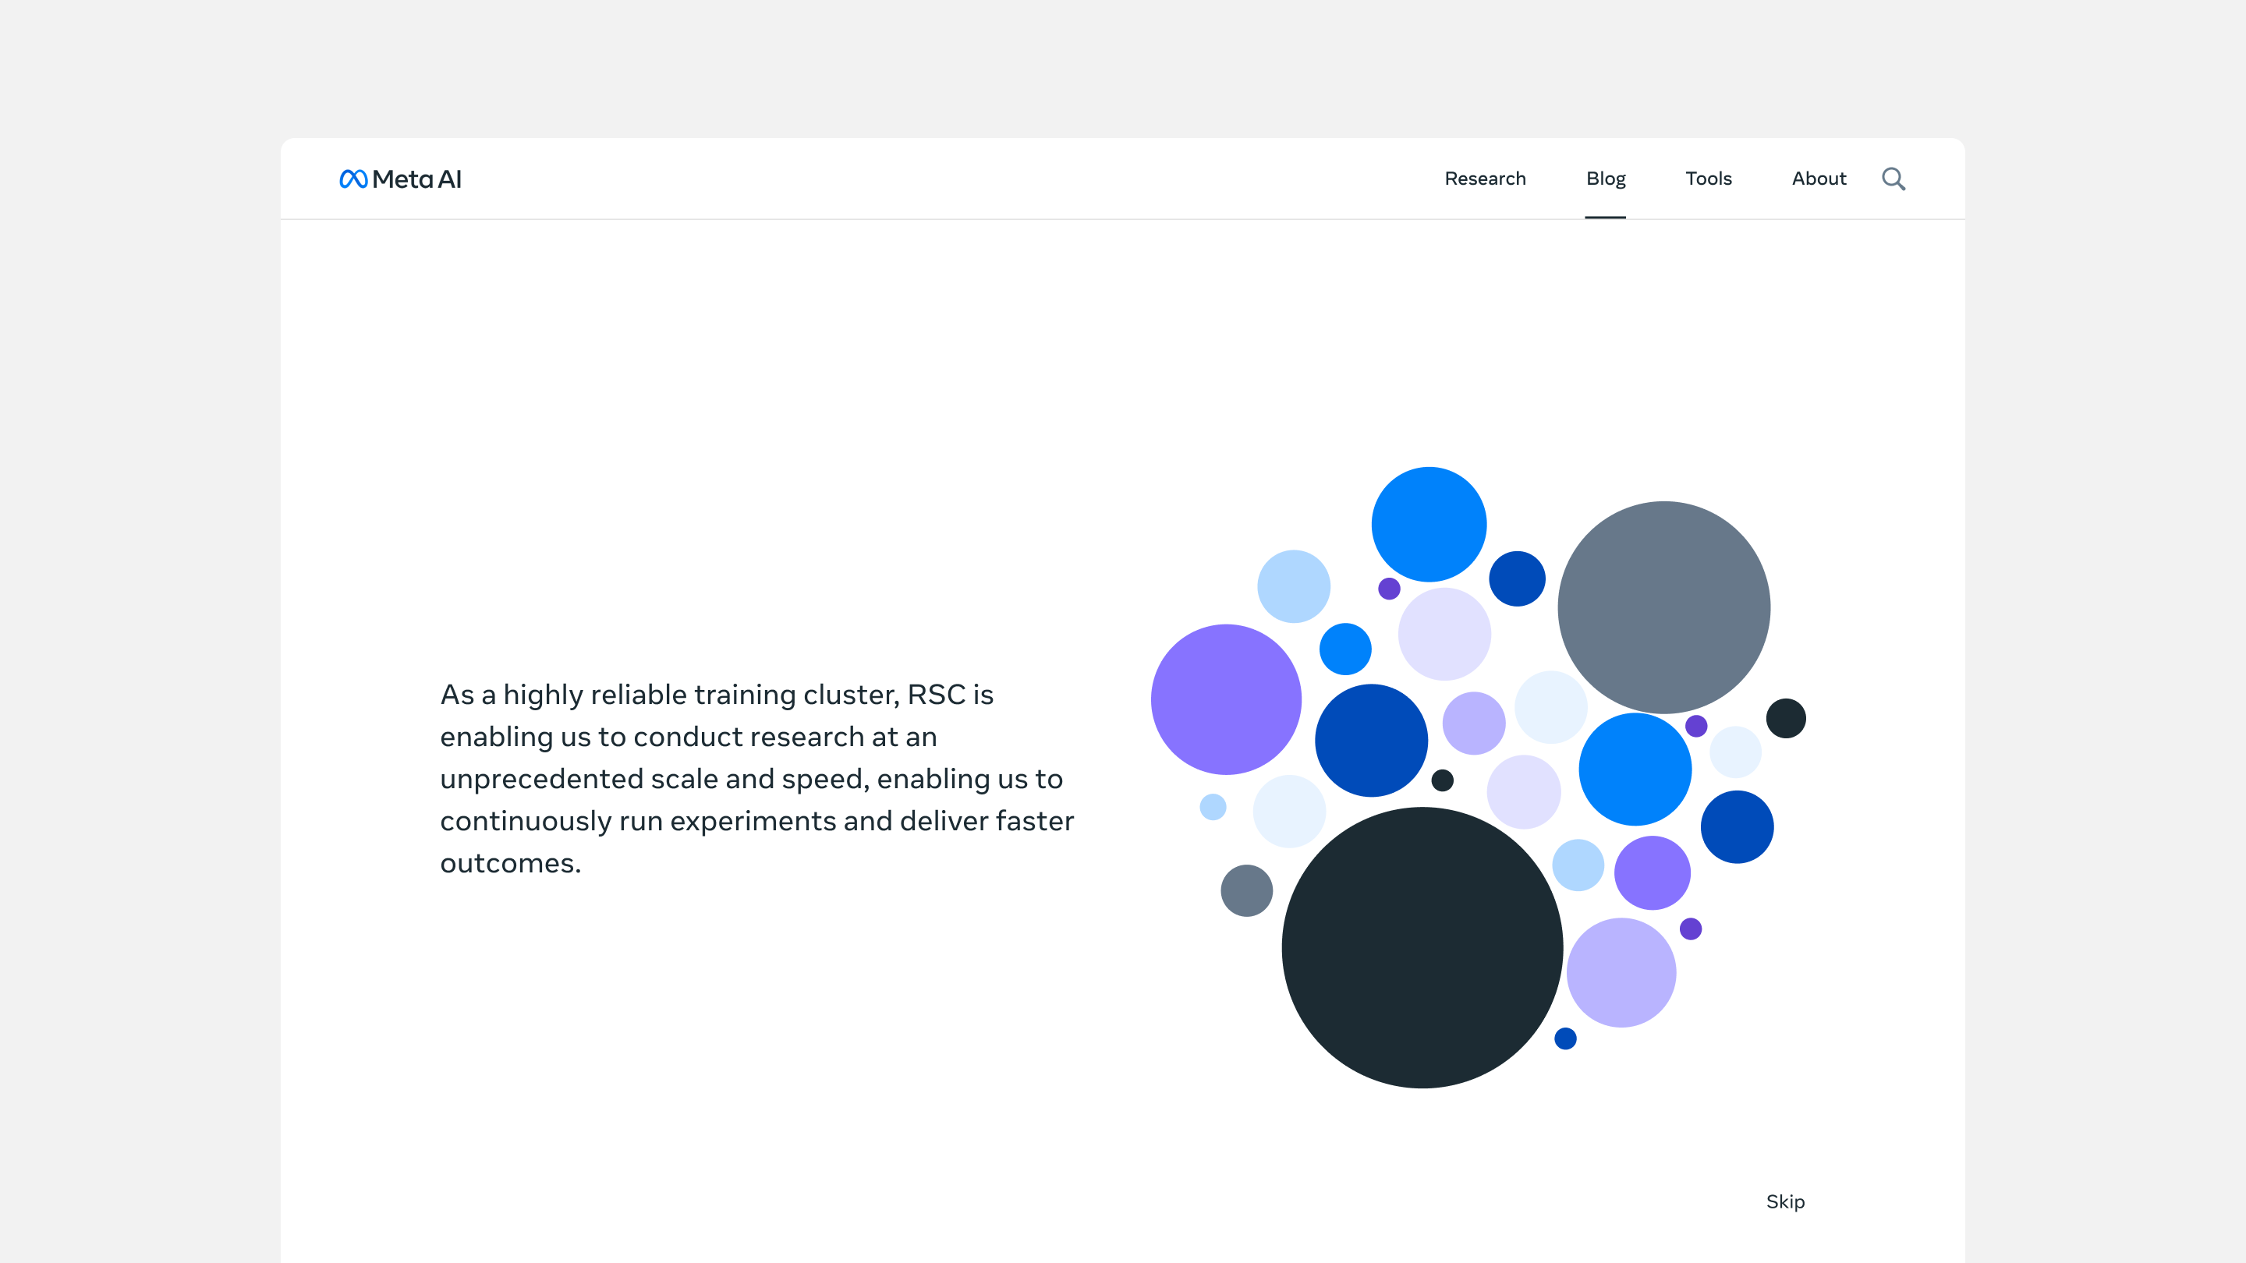Image resolution: width=2246 pixels, height=1263 pixels.
Task: Click the Meta AI infinity logo
Action: click(x=353, y=179)
